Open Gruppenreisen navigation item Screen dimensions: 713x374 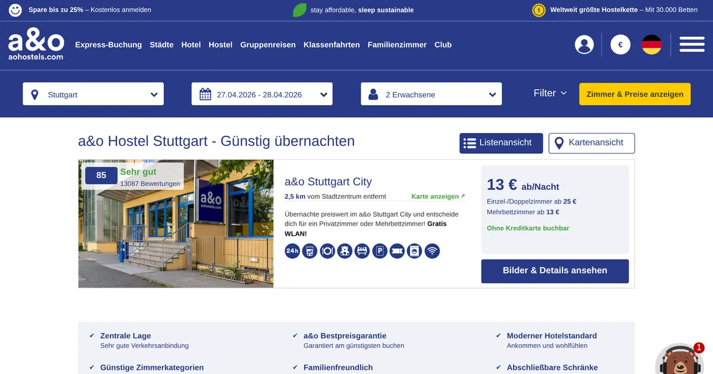[268, 45]
